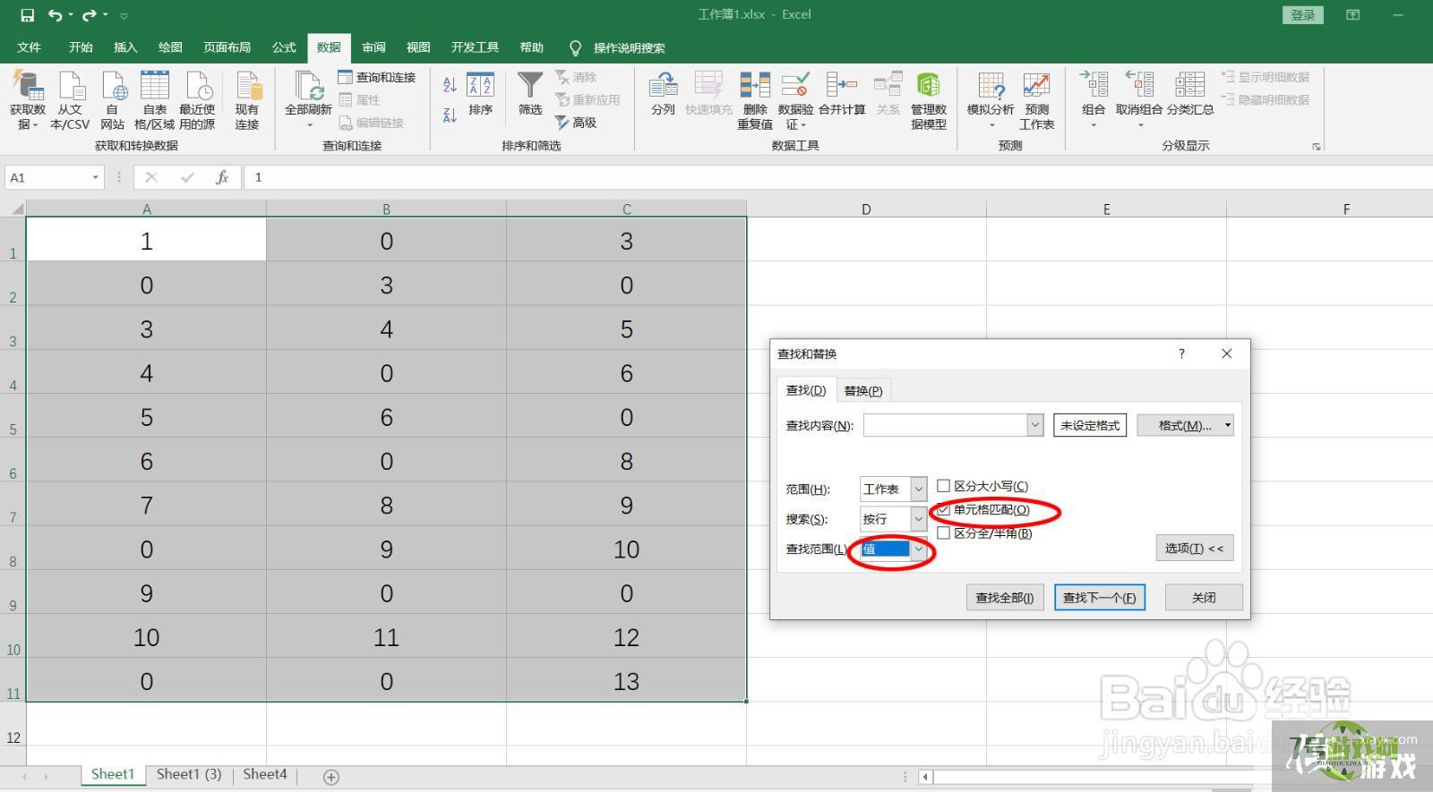Open Quick Access Toolbar customize dropdown
This screenshot has height=792, width=1433.
click(x=124, y=15)
